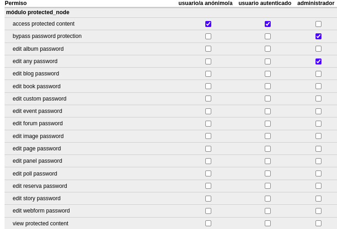The width and height of the screenshot is (337, 229).
Task: Uncheck access protected content for anonymous user
Action: (208, 24)
